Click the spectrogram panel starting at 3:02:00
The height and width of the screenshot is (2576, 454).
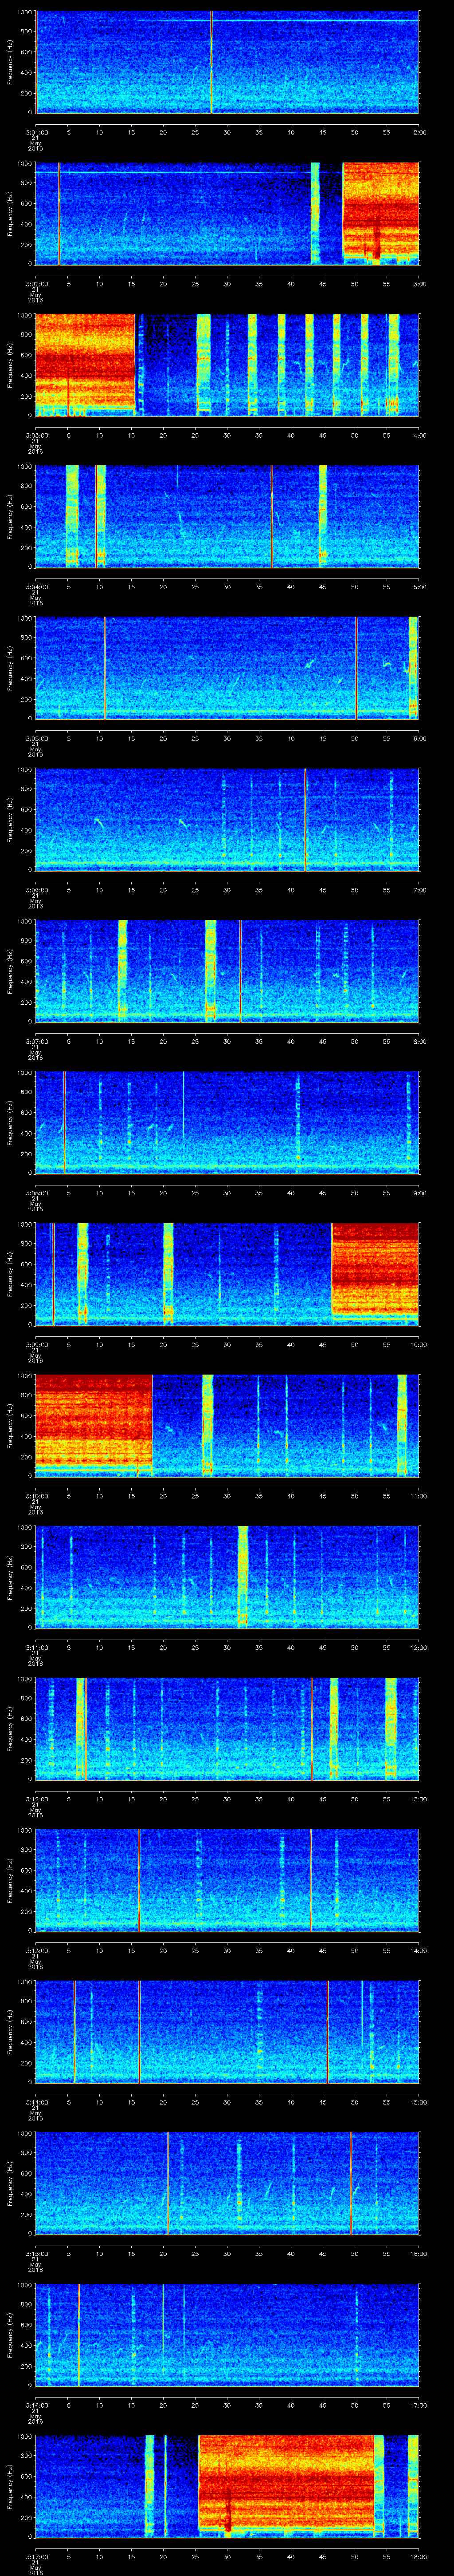tap(227, 213)
